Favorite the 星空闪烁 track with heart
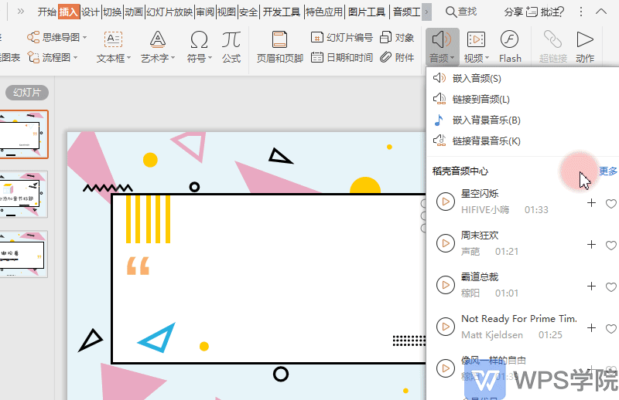 tap(611, 204)
